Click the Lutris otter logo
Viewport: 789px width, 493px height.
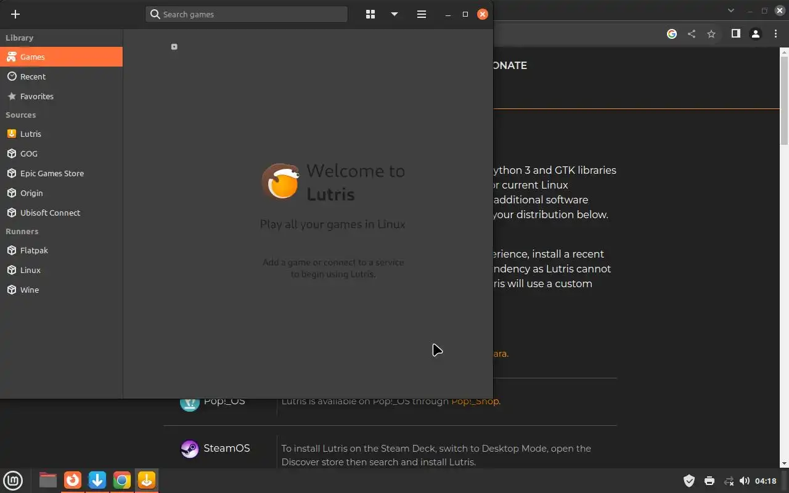click(x=280, y=182)
